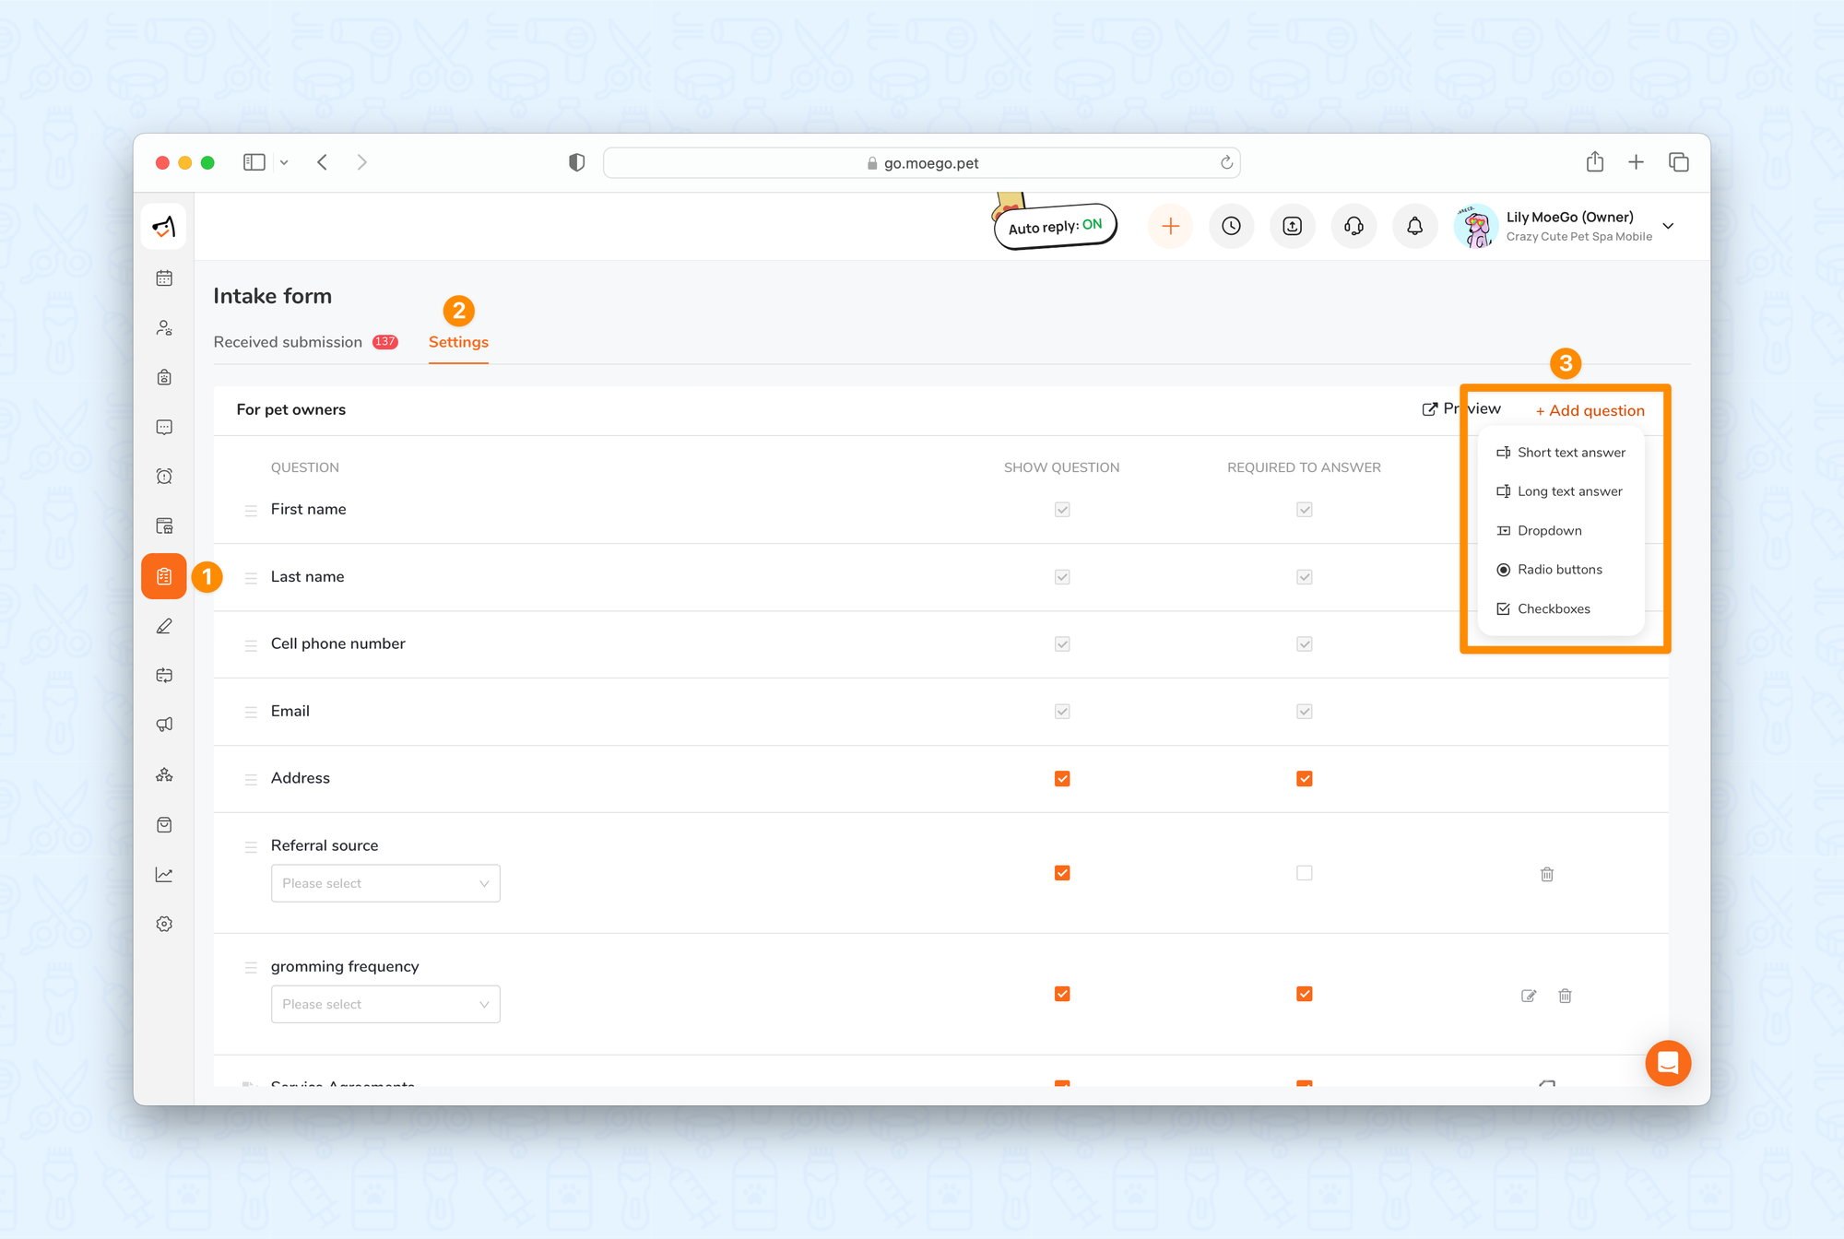The image size is (1844, 1239).
Task: Click the Add question link
Action: pos(1590,411)
